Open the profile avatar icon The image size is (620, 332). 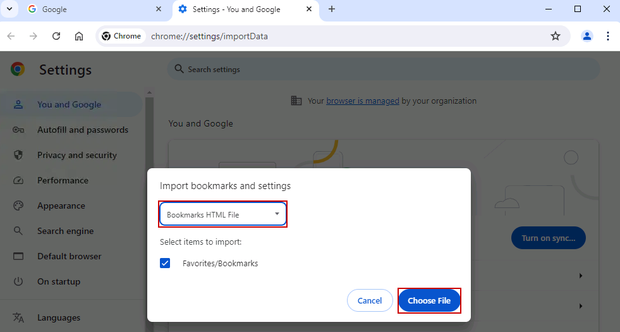coord(587,36)
